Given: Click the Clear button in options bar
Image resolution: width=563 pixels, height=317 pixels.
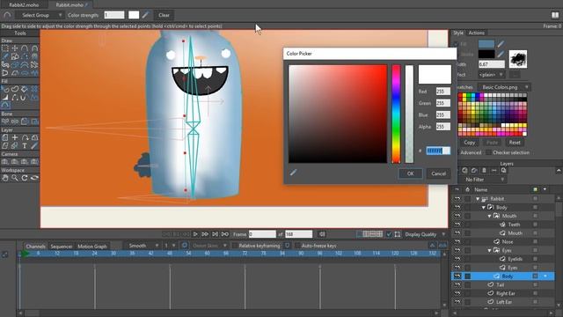Looking at the screenshot, I should 164,15.
